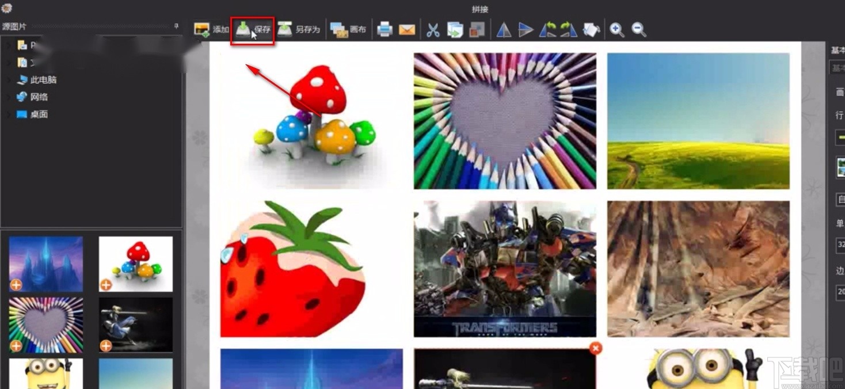The height and width of the screenshot is (389, 845).
Task: Expand the 网络 tree node arrow
Action: [x=8, y=97]
